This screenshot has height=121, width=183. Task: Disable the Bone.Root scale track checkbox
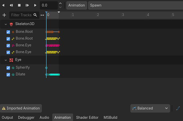coord(8,39)
